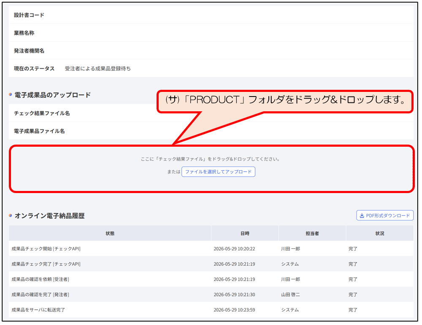Image resolution: width=422 pixels, height=325 pixels.
Task: Click the オンライン電子納品履歴 heading
Action: pyautogui.click(x=49, y=215)
